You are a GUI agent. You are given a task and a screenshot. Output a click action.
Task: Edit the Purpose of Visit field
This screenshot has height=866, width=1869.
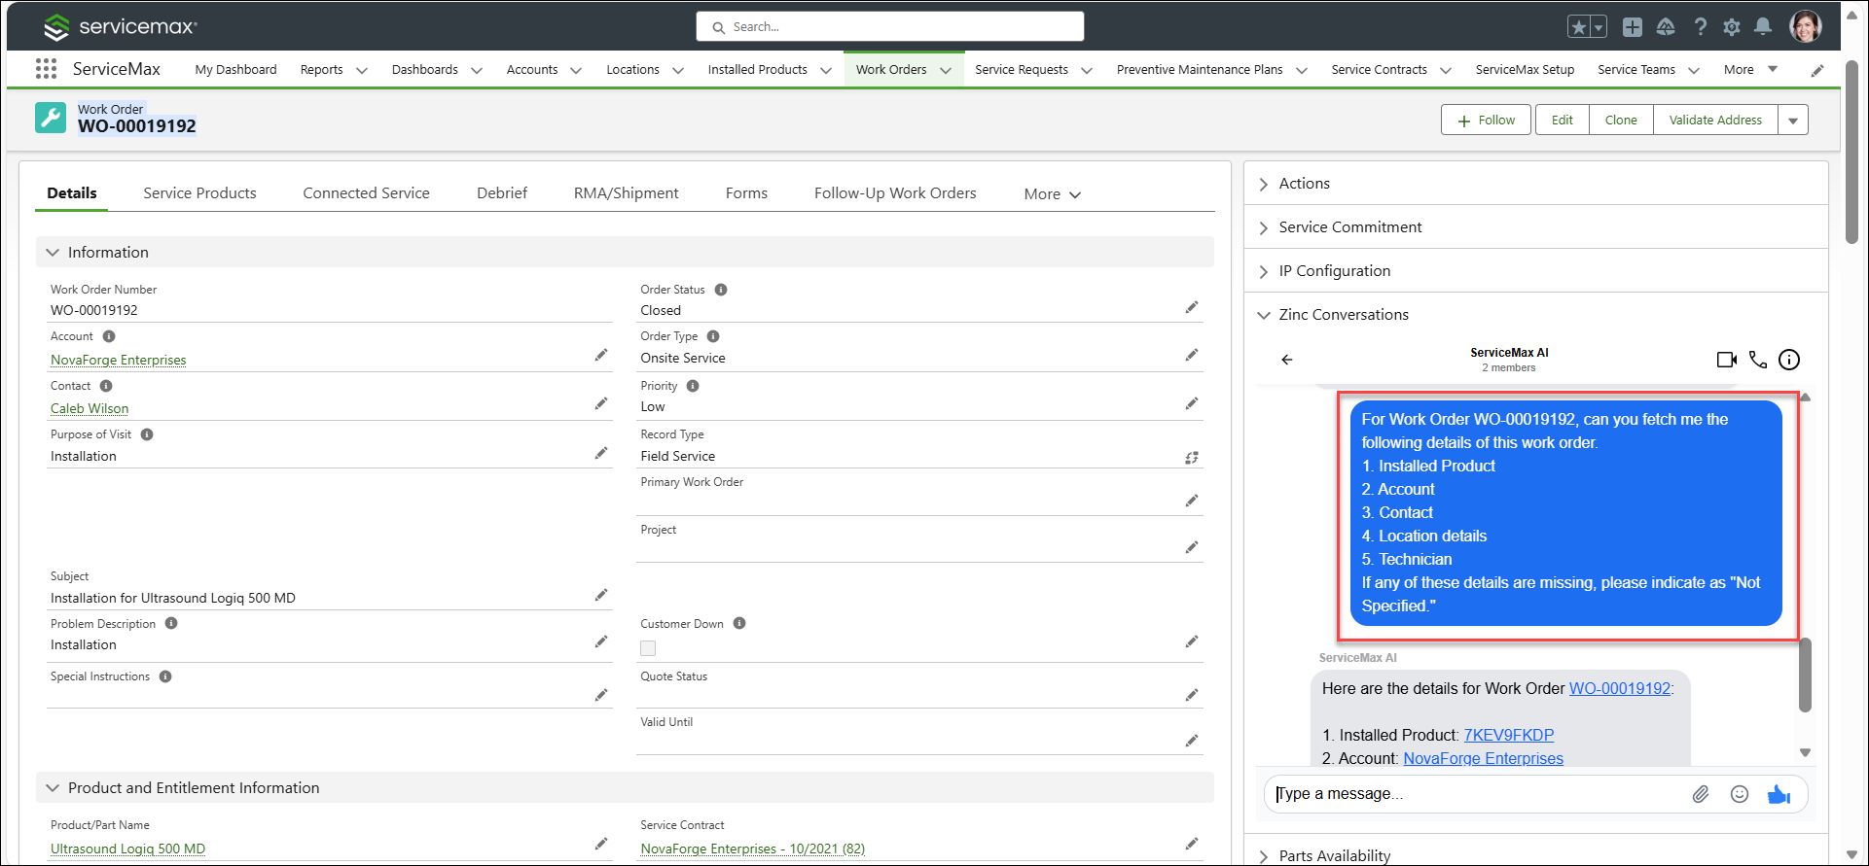(x=601, y=454)
